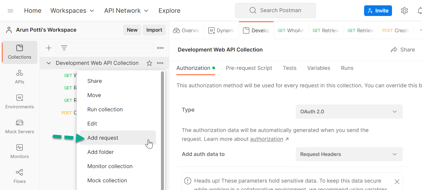
Task: Switch to the Tests tab
Action: coord(290,68)
